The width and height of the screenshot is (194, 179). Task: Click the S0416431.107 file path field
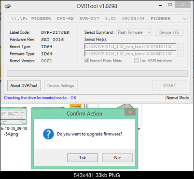130,54
